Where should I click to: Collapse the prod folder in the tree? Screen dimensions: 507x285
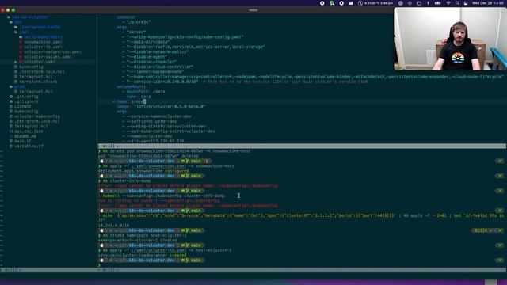(11, 86)
